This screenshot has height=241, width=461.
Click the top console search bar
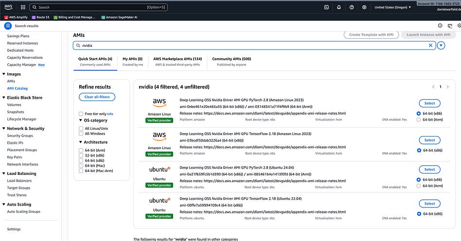(x=99, y=7)
